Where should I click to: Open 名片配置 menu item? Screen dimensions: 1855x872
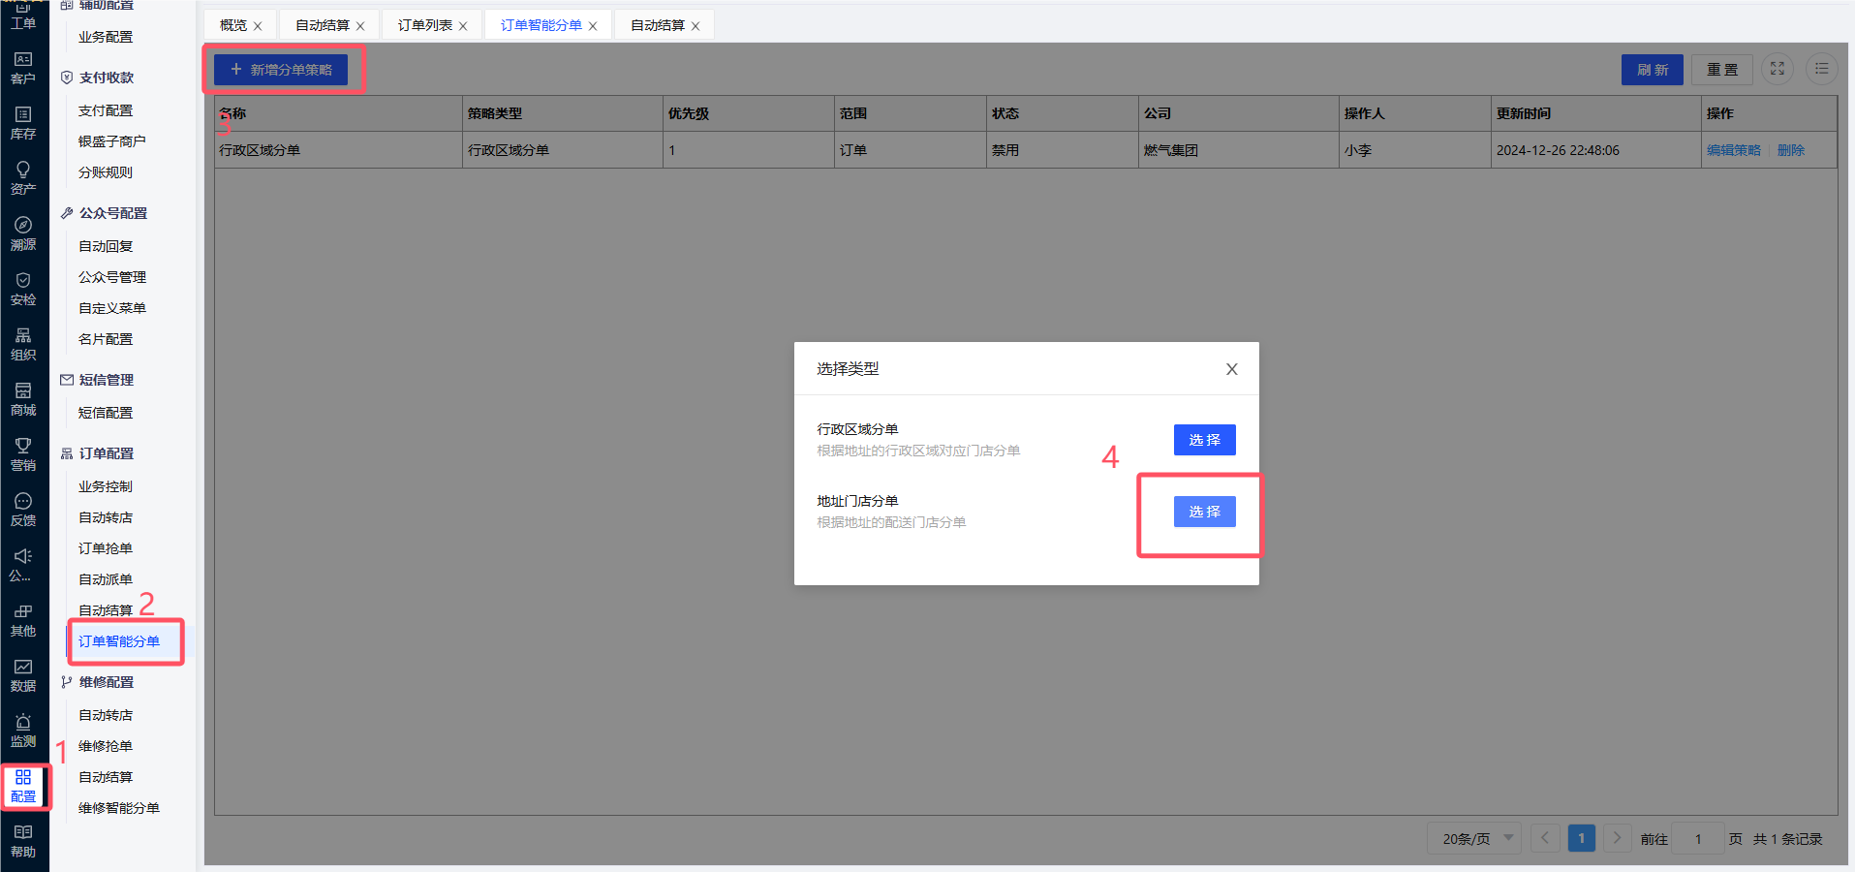click(x=106, y=339)
